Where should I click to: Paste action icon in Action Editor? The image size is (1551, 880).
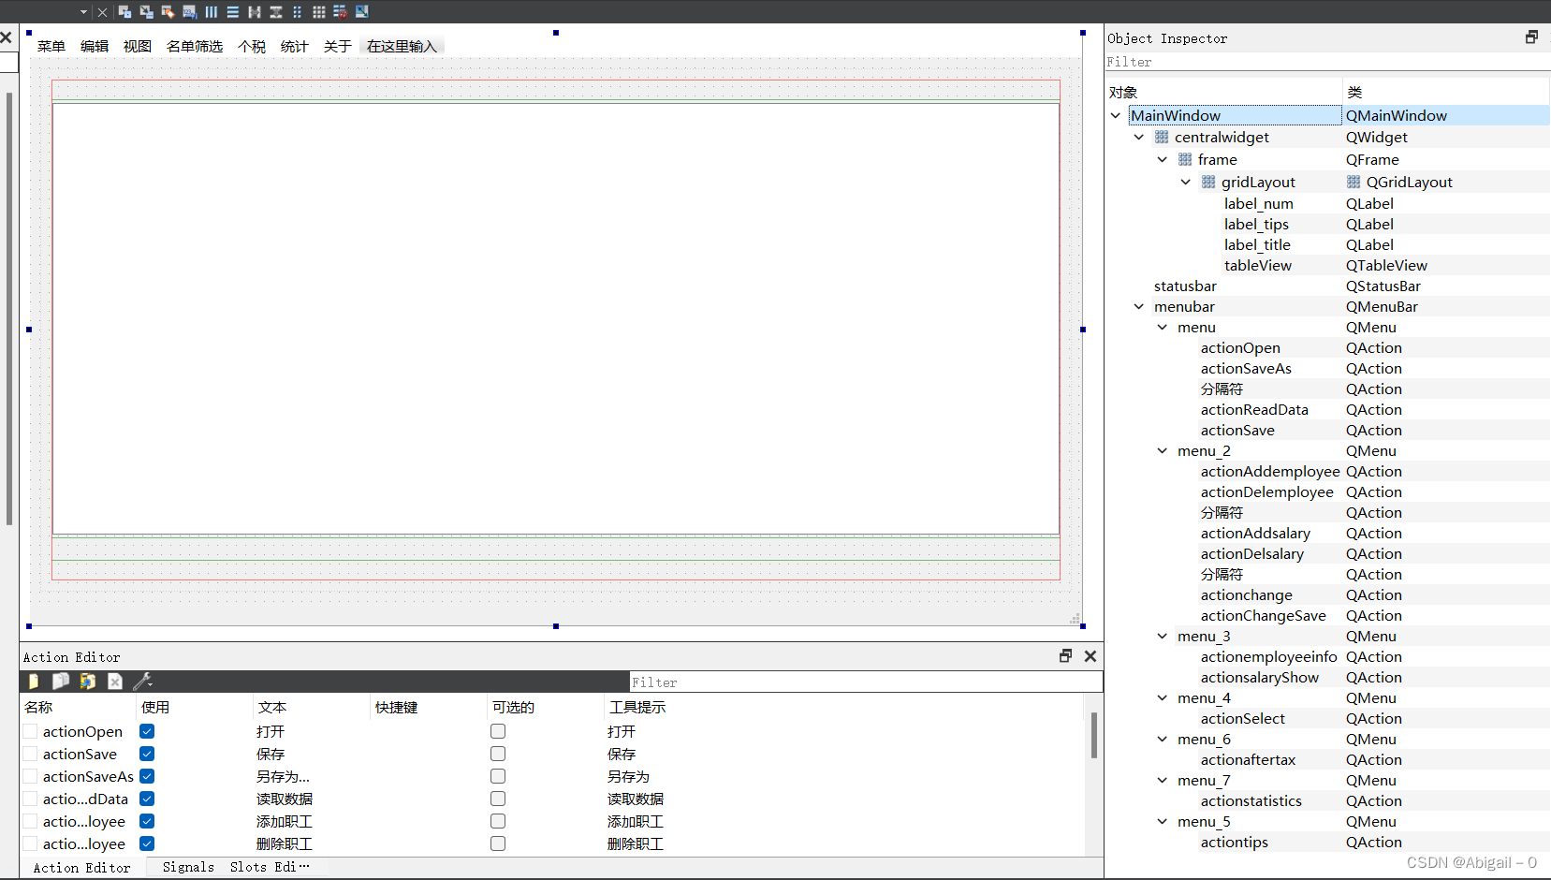(88, 682)
